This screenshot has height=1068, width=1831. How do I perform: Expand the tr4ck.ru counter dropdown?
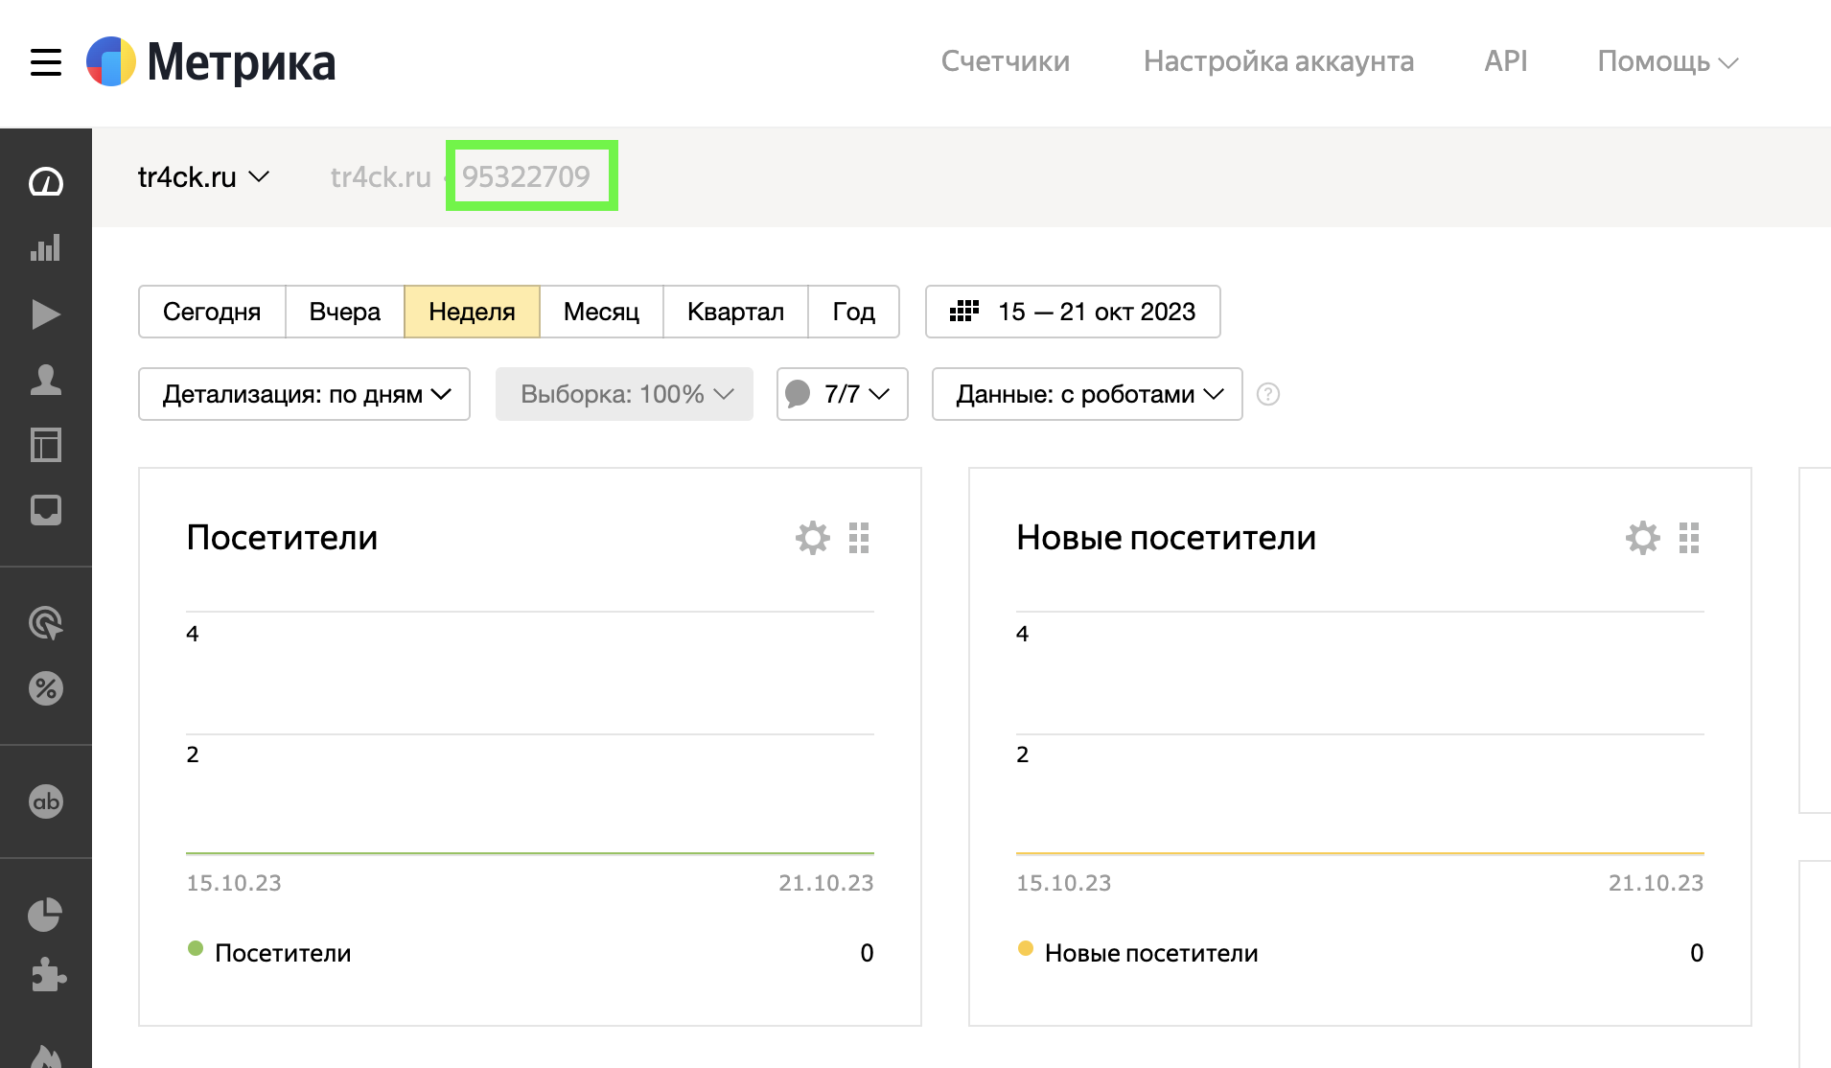pyautogui.click(x=203, y=177)
